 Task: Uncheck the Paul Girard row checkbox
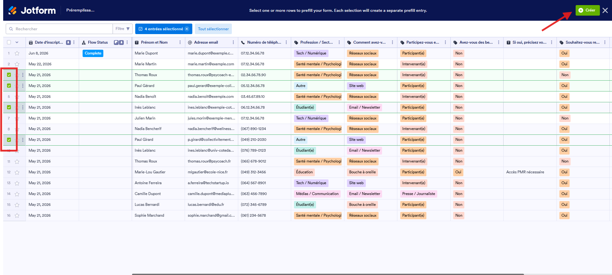9,140
